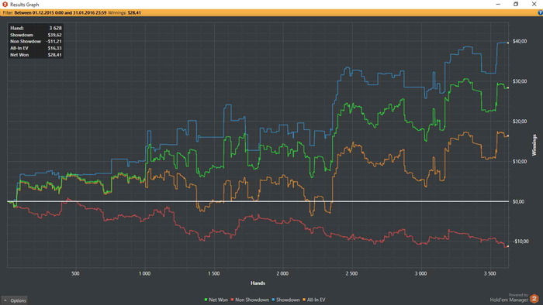543x305 pixels.
Task: Click the Net Won $28,41 info row
Action: click(x=36, y=55)
